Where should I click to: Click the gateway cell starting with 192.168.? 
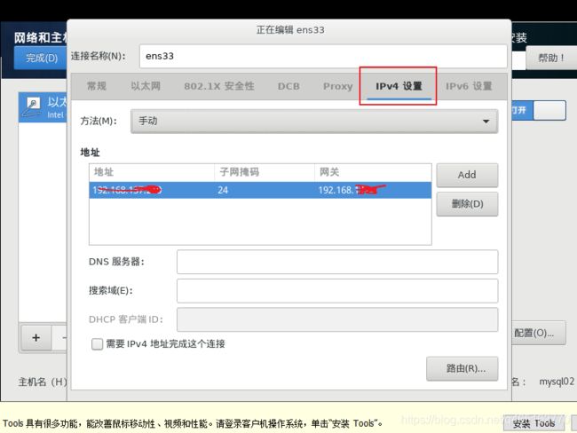pyautogui.click(x=373, y=190)
